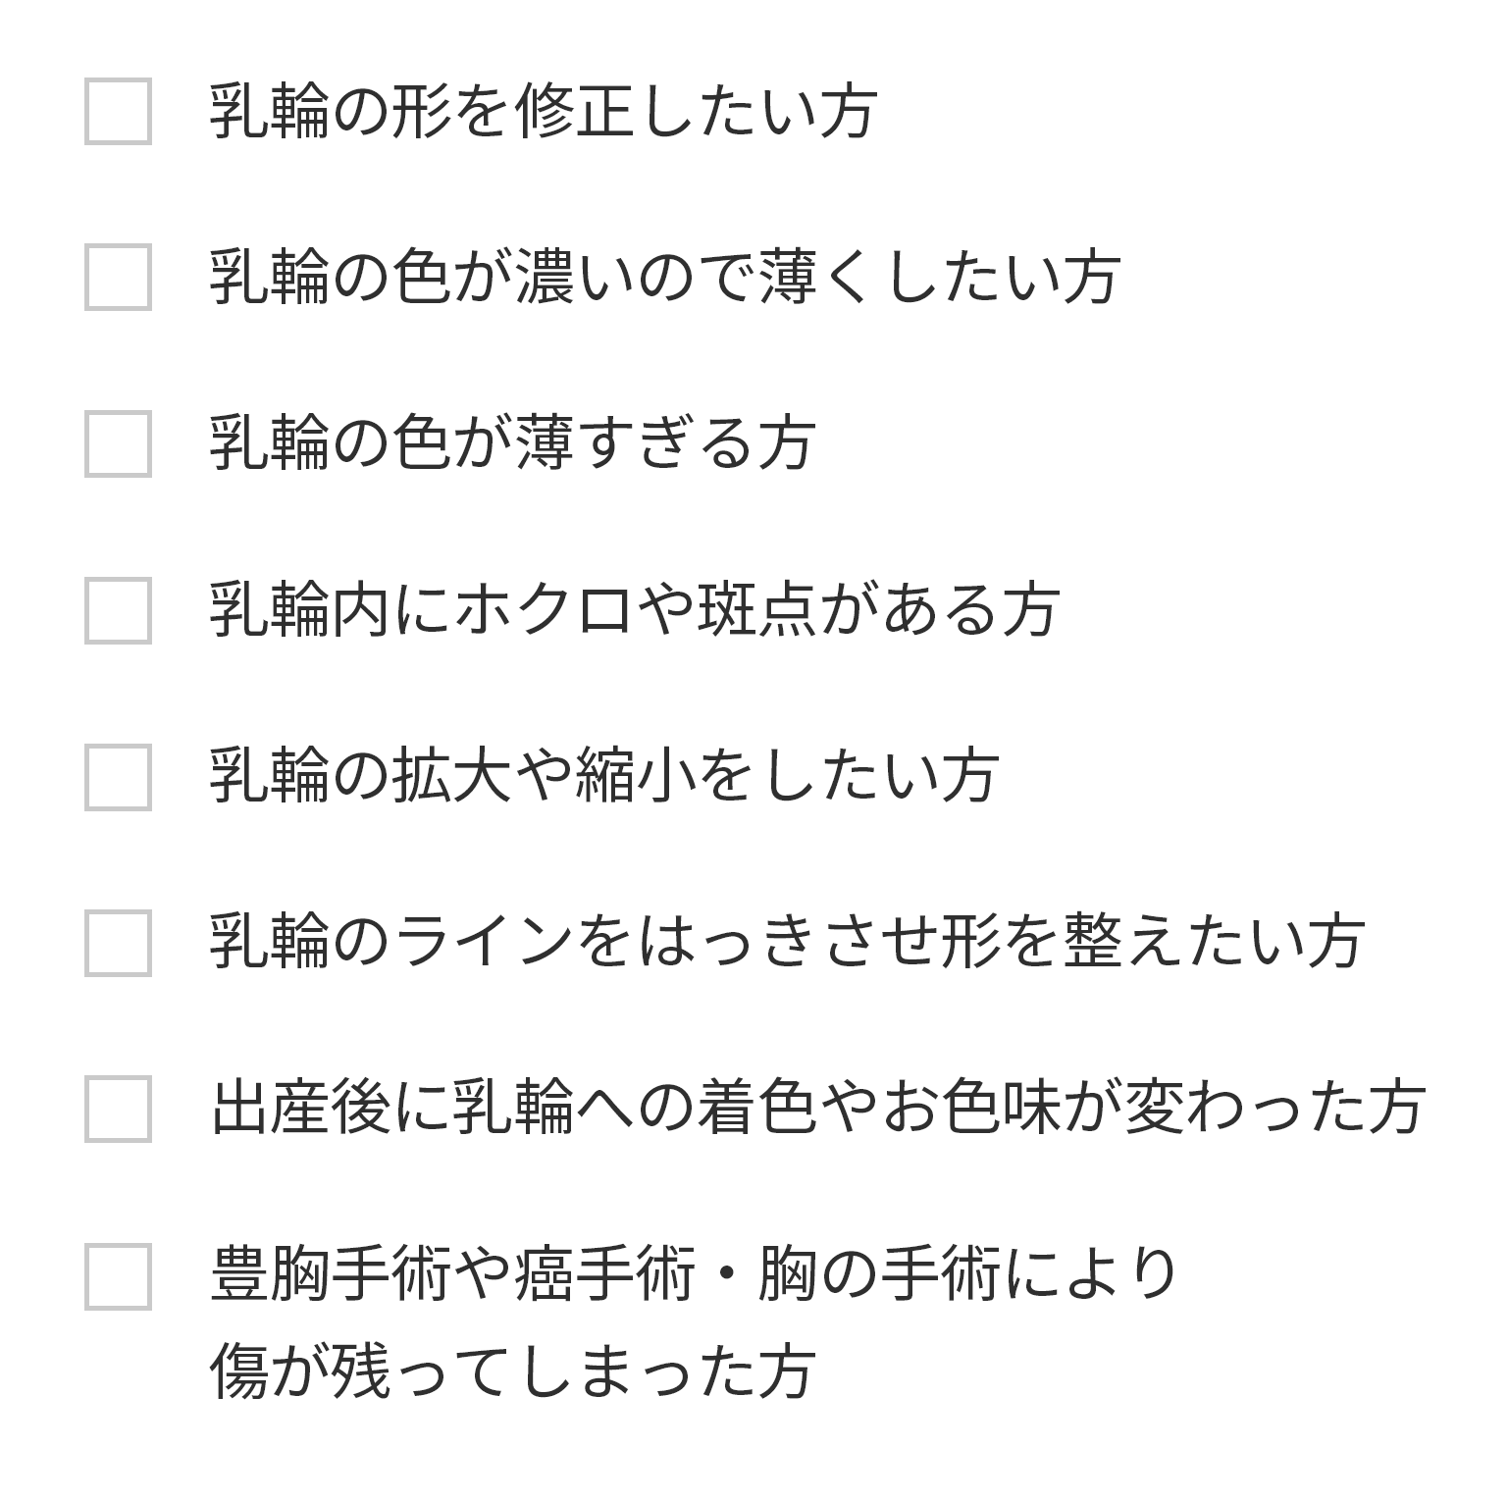Check the box for 乳輪の形を修正したい方

[x=118, y=111]
